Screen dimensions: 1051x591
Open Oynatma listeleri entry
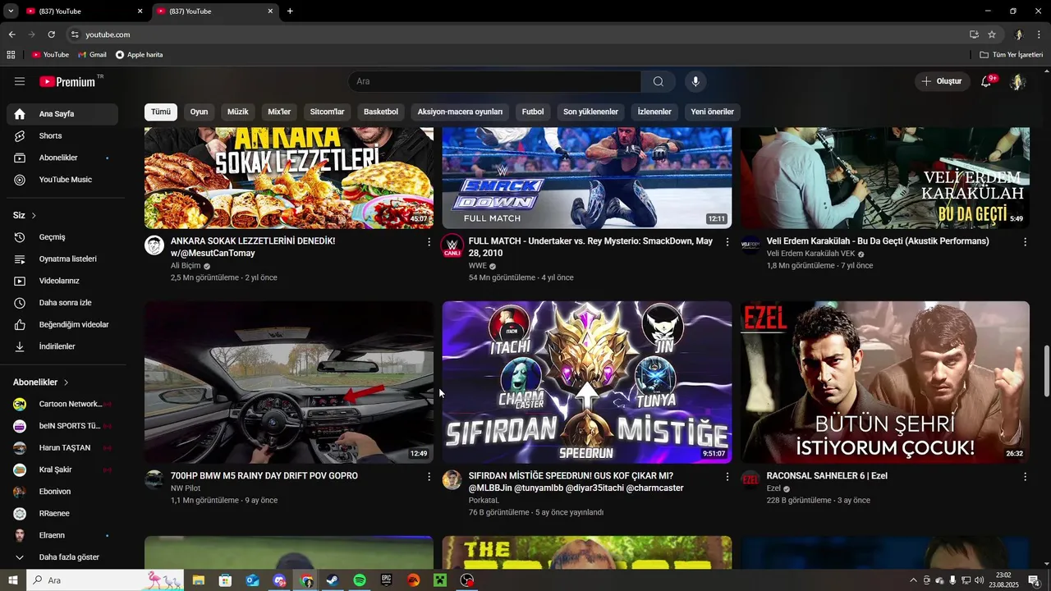[62, 259]
